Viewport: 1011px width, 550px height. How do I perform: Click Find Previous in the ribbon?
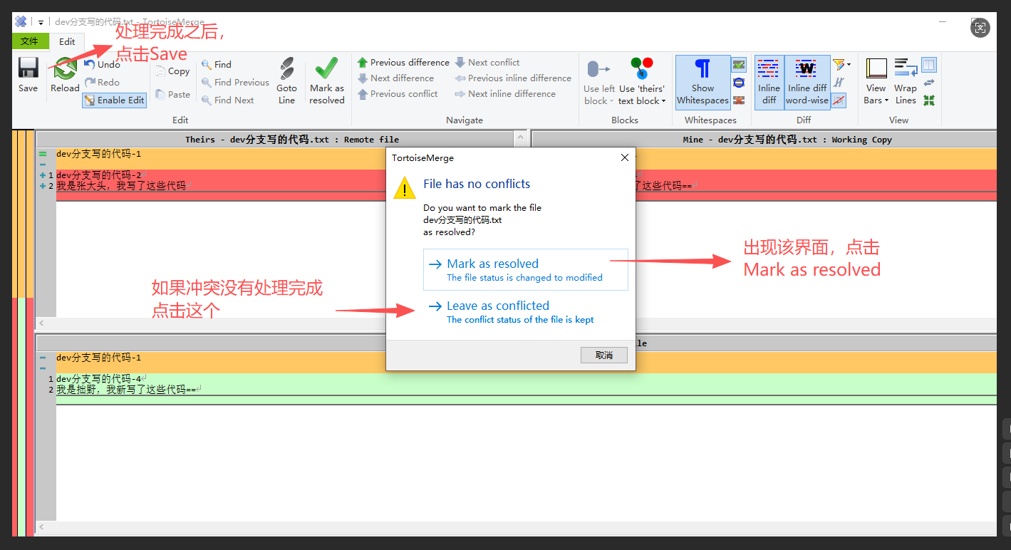pos(235,82)
